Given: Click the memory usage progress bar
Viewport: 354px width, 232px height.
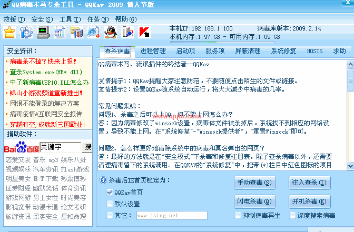Looking at the screenshot, I should click(x=222, y=42).
